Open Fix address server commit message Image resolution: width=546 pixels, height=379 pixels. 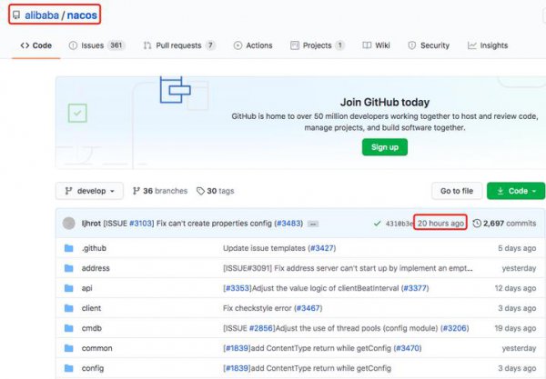[348, 268]
